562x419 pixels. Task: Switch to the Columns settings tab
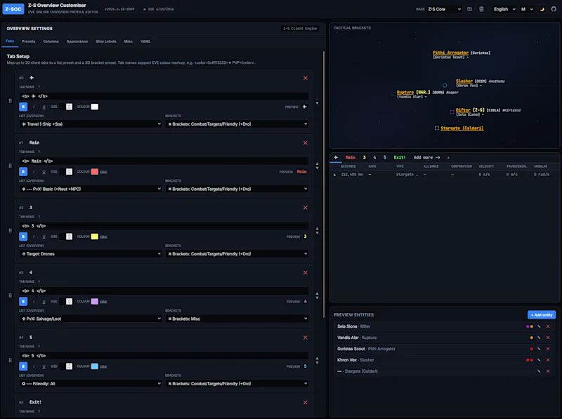51,41
